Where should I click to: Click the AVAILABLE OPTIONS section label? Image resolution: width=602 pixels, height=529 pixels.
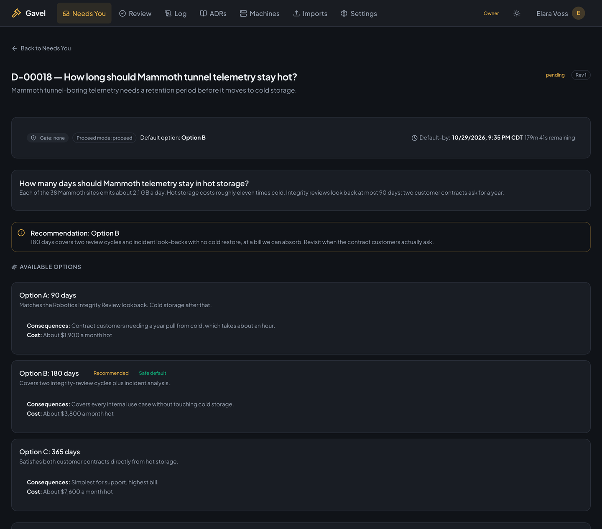click(50, 267)
